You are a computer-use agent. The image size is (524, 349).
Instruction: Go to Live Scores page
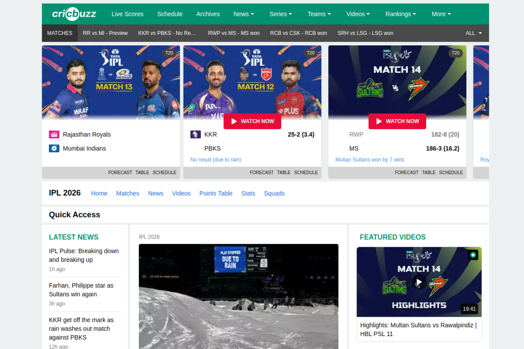[x=127, y=14]
